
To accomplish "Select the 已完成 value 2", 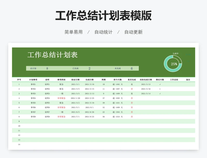I will [x=89, y=68].
